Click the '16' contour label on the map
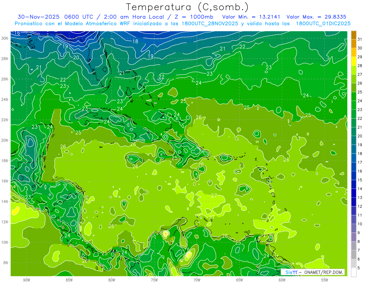This screenshot has width=368, height=284. [x=17, y=33]
